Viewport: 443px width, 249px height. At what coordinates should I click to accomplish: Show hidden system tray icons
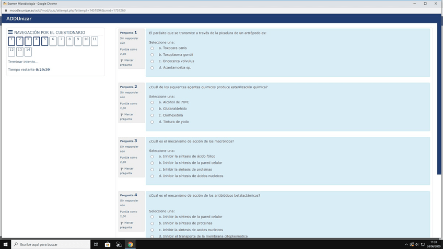click(x=406, y=244)
